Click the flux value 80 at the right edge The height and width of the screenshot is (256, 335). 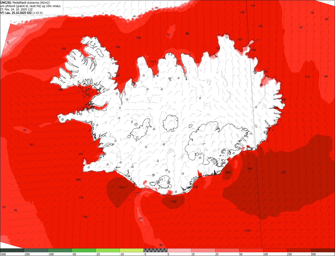327,19
